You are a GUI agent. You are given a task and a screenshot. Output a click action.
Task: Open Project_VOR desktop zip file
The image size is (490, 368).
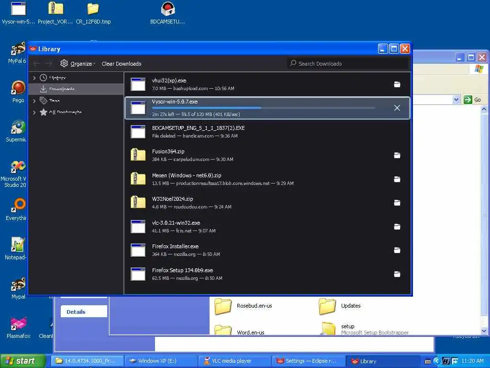(x=56, y=13)
